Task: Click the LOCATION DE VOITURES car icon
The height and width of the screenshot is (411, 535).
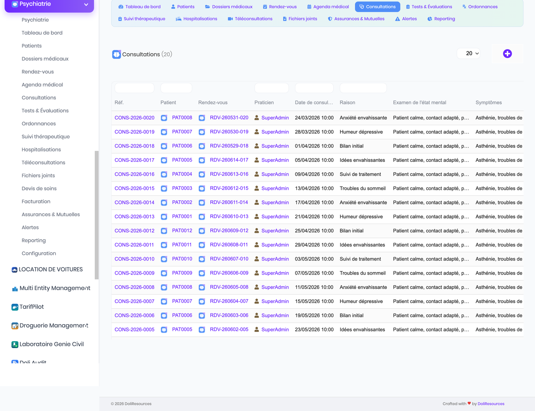Action: pyautogui.click(x=14, y=270)
